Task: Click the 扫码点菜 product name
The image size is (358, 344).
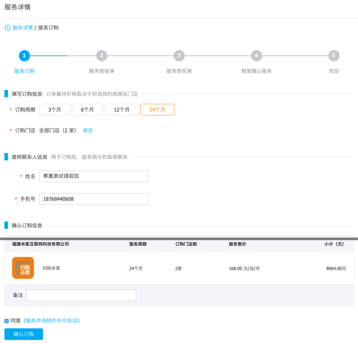Action: click(x=51, y=268)
